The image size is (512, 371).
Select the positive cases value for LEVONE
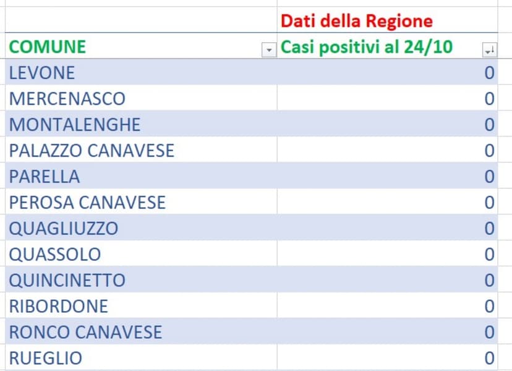pos(489,73)
